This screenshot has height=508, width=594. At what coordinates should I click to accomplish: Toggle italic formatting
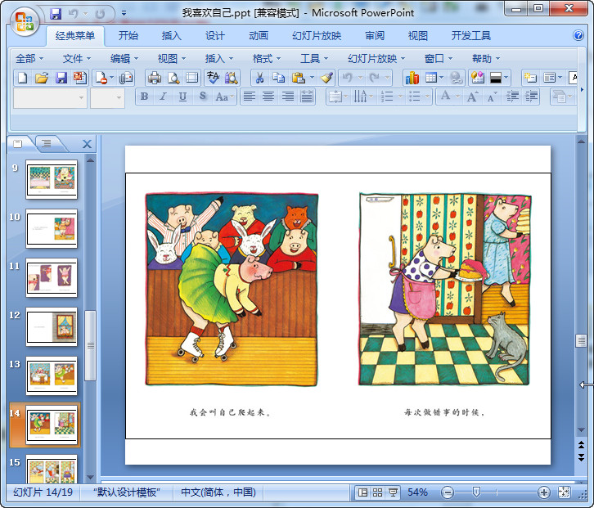tap(164, 97)
